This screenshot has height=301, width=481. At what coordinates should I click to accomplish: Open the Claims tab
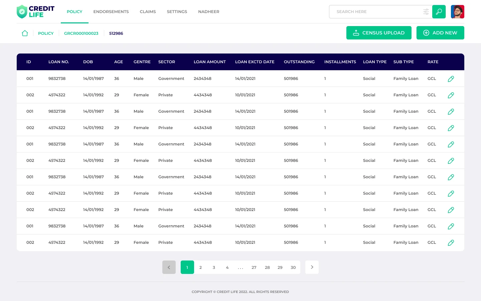(x=148, y=12)
